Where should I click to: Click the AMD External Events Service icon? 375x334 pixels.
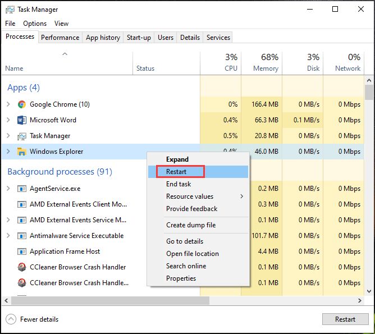click(22, 220)
